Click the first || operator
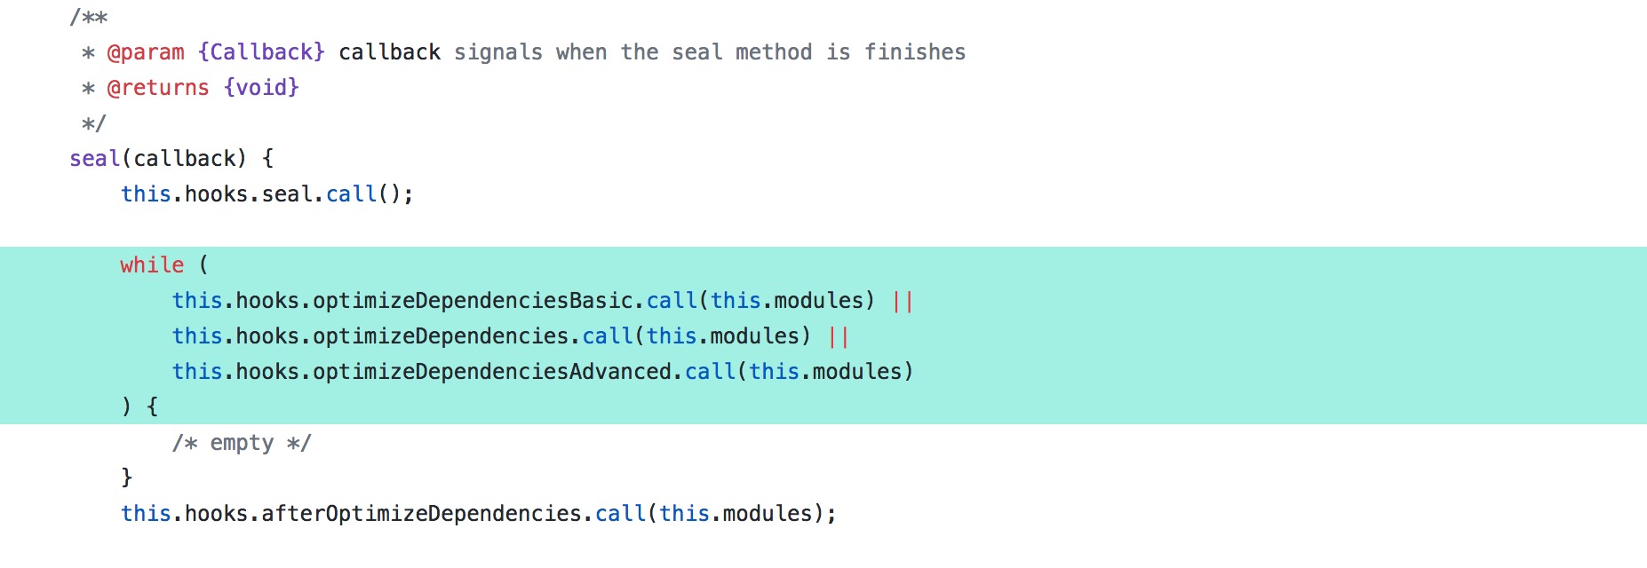 (x=902, y=301)
